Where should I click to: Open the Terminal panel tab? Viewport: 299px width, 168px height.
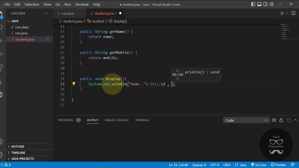(142, 120)
